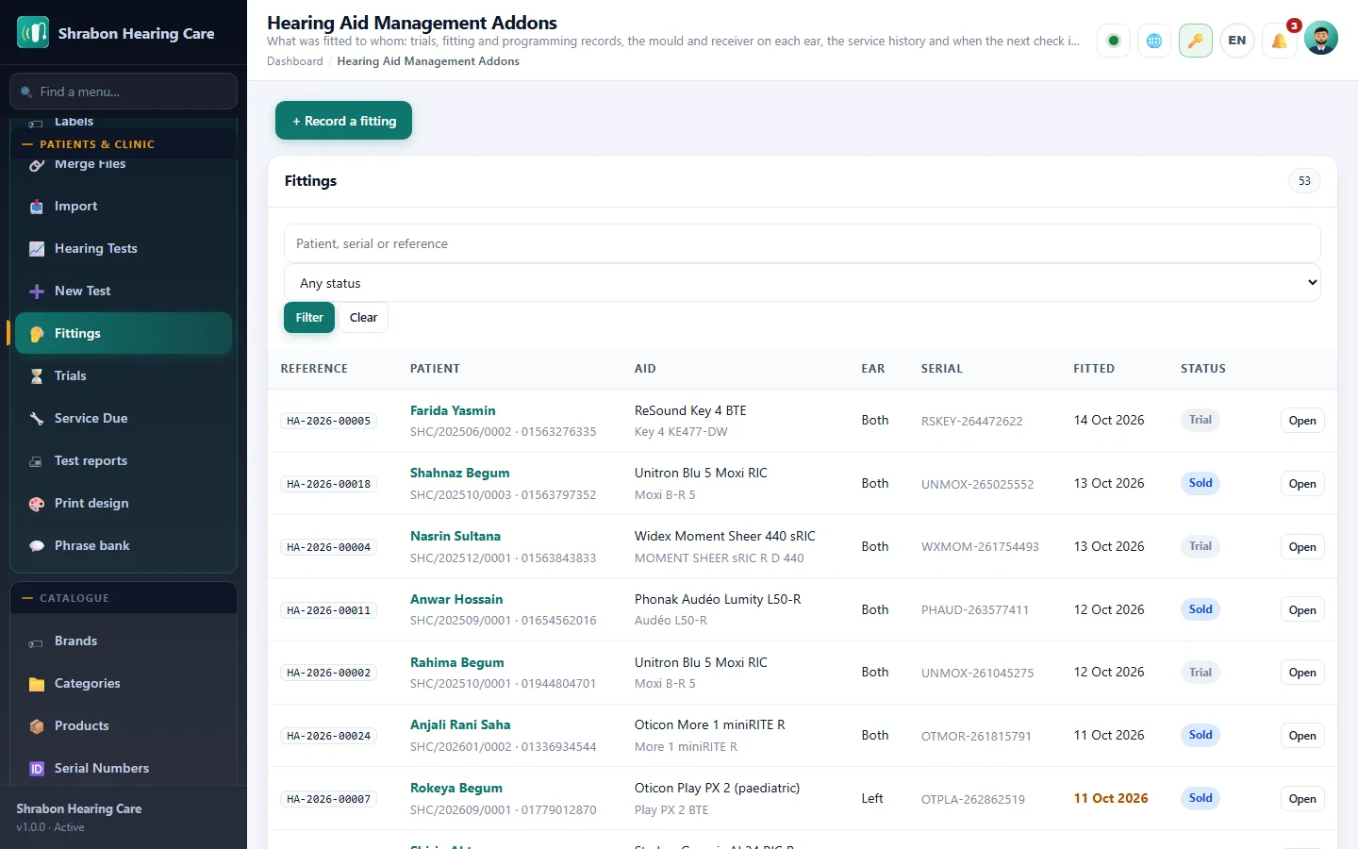The width and height of the screenshot is (1358, 849).
Task: Click the globe icon in header
Action: (x=1154, y=41)
